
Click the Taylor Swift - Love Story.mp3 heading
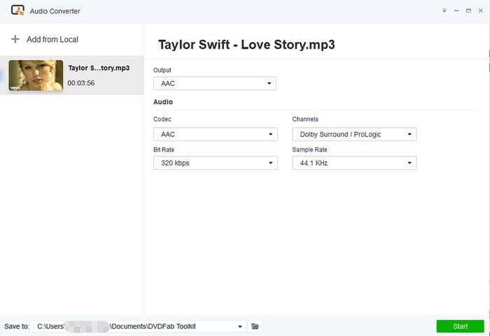click(x=246, y=45)
